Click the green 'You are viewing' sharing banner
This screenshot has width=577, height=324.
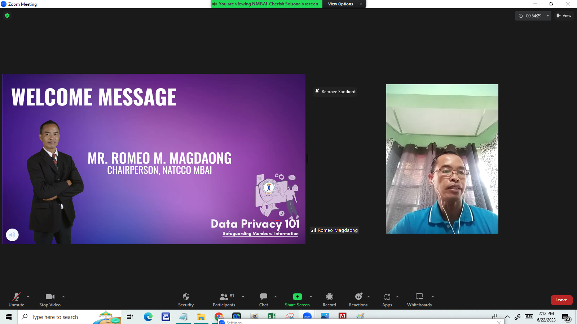pyautogui.click(x=267, y=4)
